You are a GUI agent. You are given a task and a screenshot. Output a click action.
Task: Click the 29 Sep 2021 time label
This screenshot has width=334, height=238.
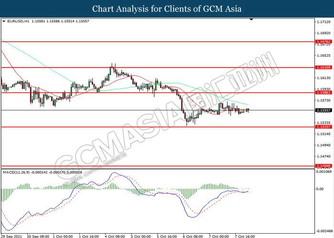pos(11,236)
